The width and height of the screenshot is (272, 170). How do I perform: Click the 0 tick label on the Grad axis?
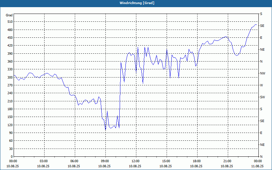point(12,157)
